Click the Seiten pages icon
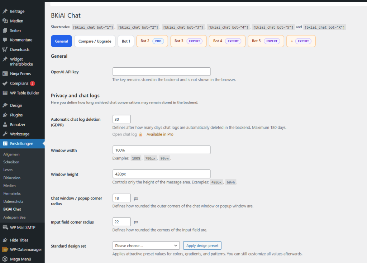367x263 pixels. tap(5, 31)
